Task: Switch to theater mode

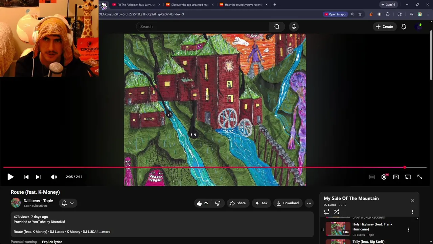Action: click(x=396, y=177)
